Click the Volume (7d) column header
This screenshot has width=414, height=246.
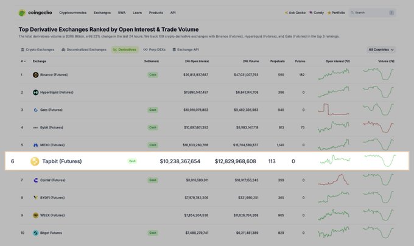(386, 61)
